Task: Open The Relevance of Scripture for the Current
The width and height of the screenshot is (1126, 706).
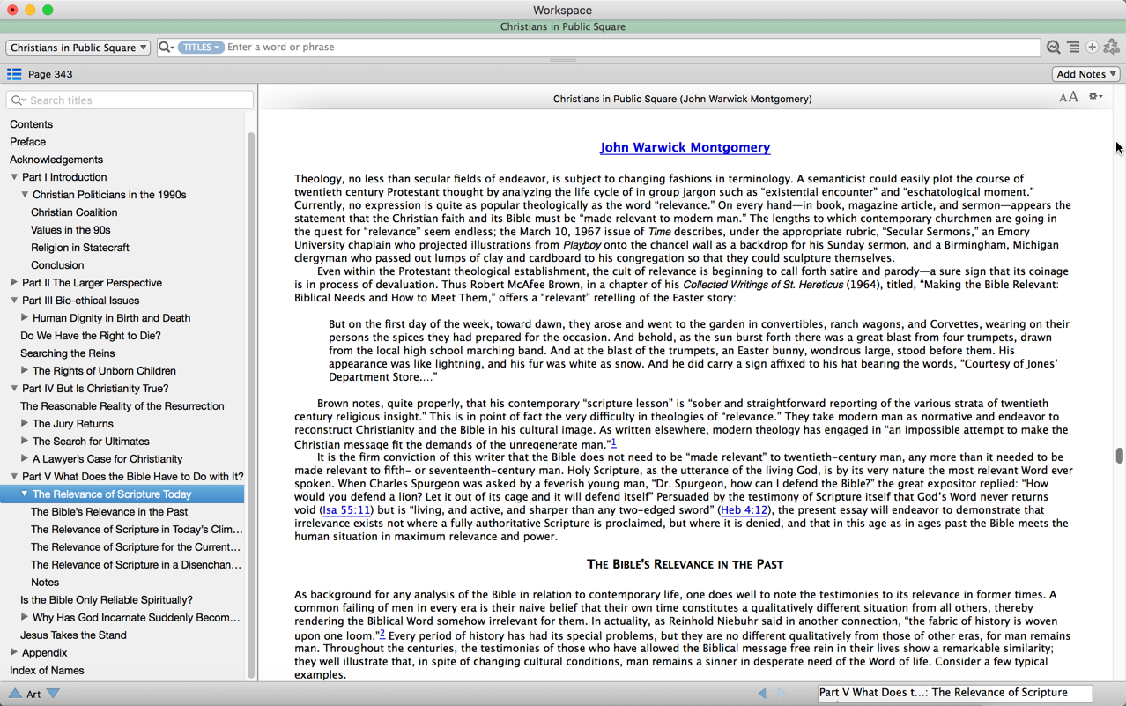Action: [136, 547]
